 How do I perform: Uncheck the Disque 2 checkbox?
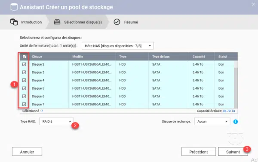24,64
